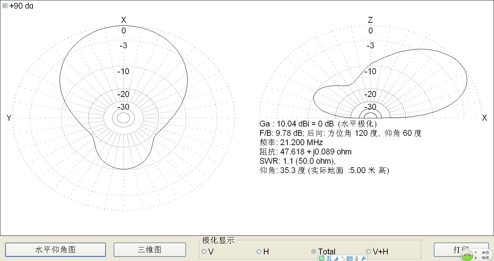Select the Total polarization radio button
494x261 pixels.
314,252
